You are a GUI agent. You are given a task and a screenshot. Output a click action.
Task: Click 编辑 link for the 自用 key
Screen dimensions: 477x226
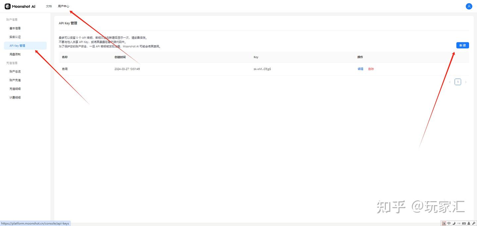[x=360, y=69]
